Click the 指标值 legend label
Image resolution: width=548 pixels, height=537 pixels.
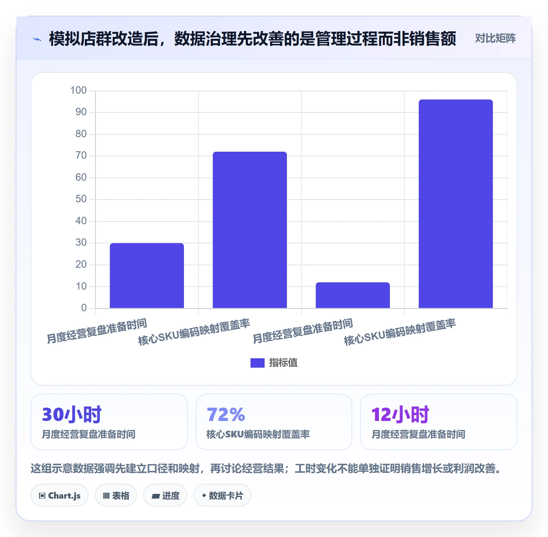pos(283,363)
